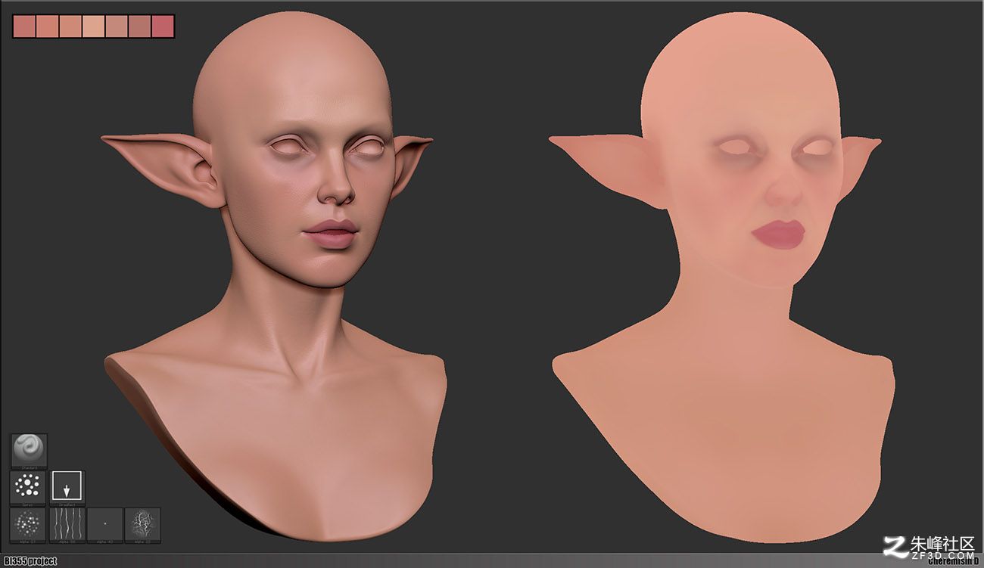Pick the single small dot alpha thumbnail
This screenshot has width=984, height=568.
tap(104, 525)
